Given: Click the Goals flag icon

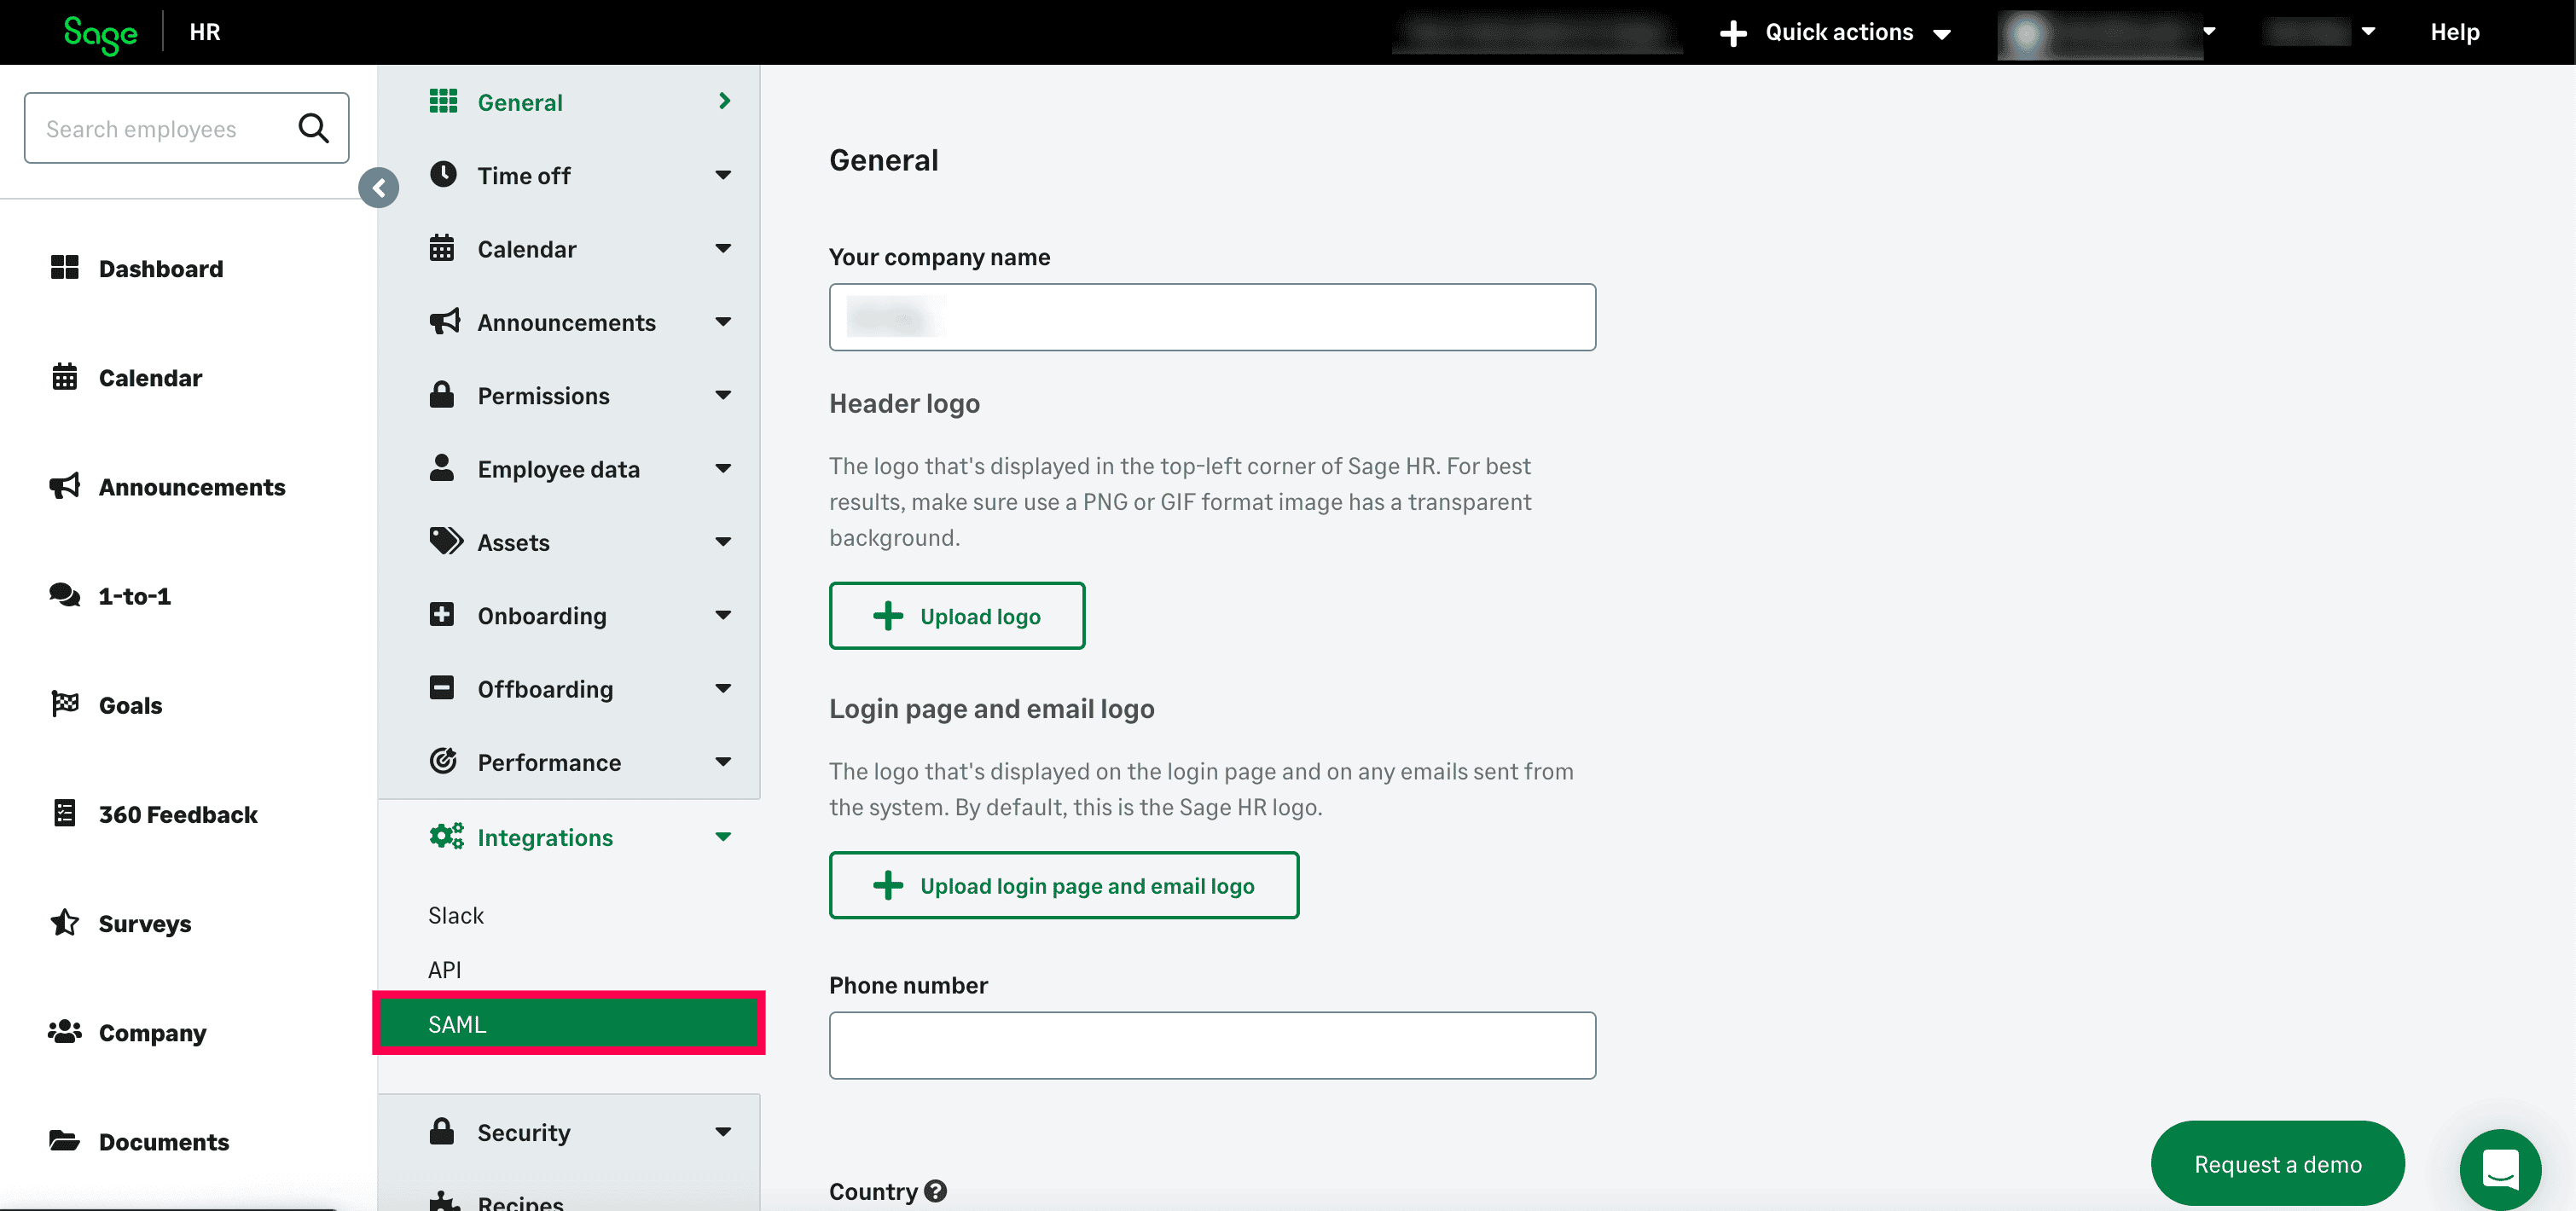Looking at the screenshot, I should (x=65, y=704).
